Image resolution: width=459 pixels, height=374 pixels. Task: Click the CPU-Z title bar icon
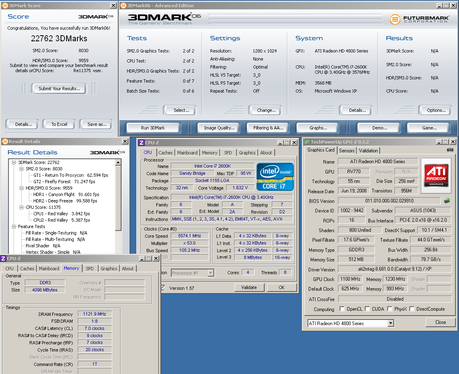coord(142,143)
